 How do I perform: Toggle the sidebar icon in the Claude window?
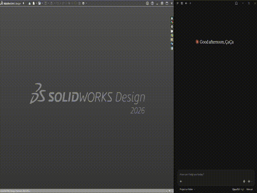(x=177, y=3)
